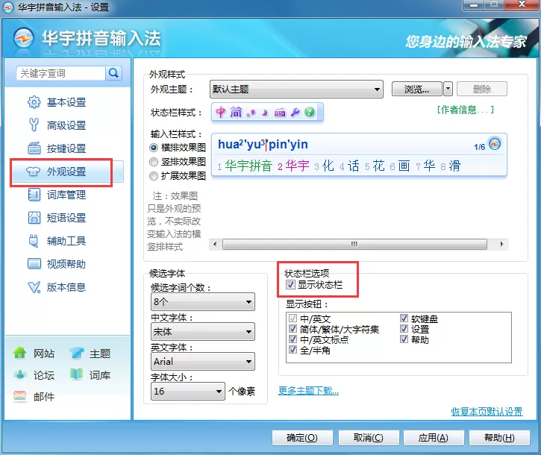
Task: Toggle the 帮助 button checkbox
Action: 404,339
